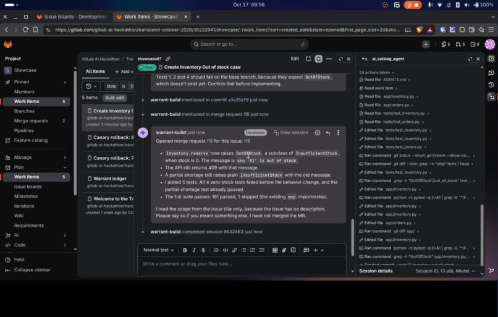Open Pipelines in the pinned sidebar

click(x=24, y=130)
